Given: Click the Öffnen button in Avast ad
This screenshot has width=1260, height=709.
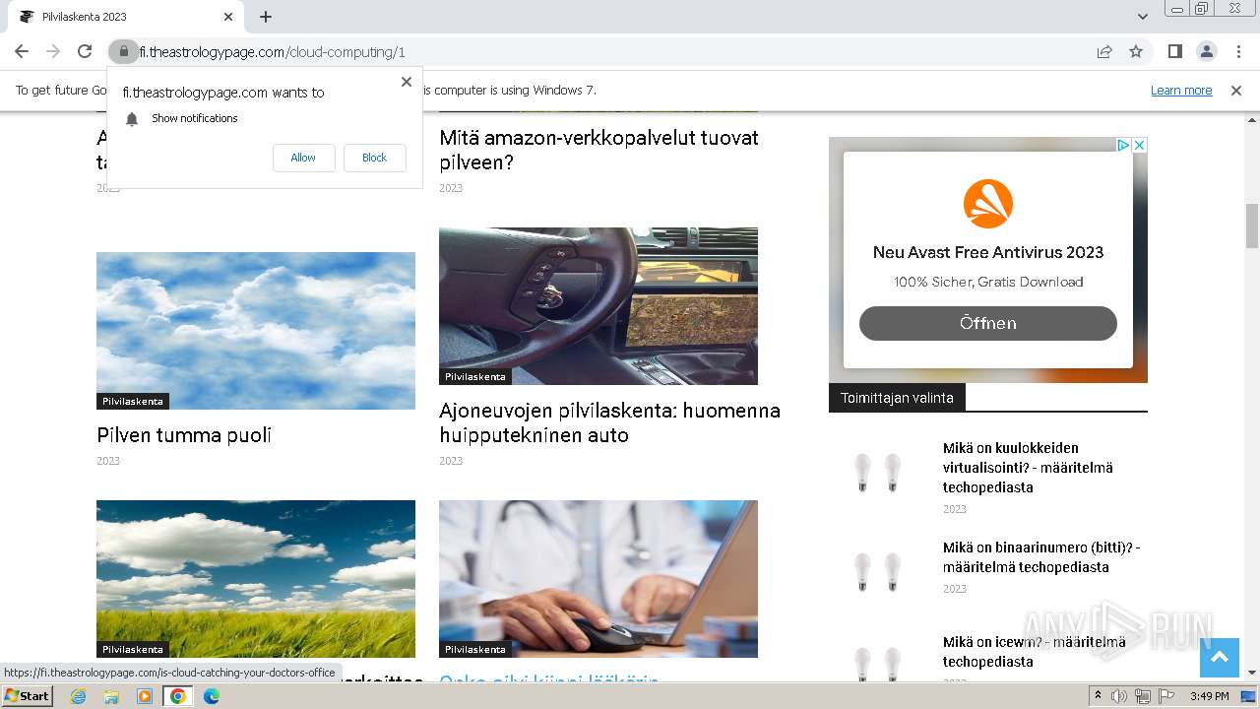Looking at the screenshot, I should pyautogui.click(x=988, y=323).
